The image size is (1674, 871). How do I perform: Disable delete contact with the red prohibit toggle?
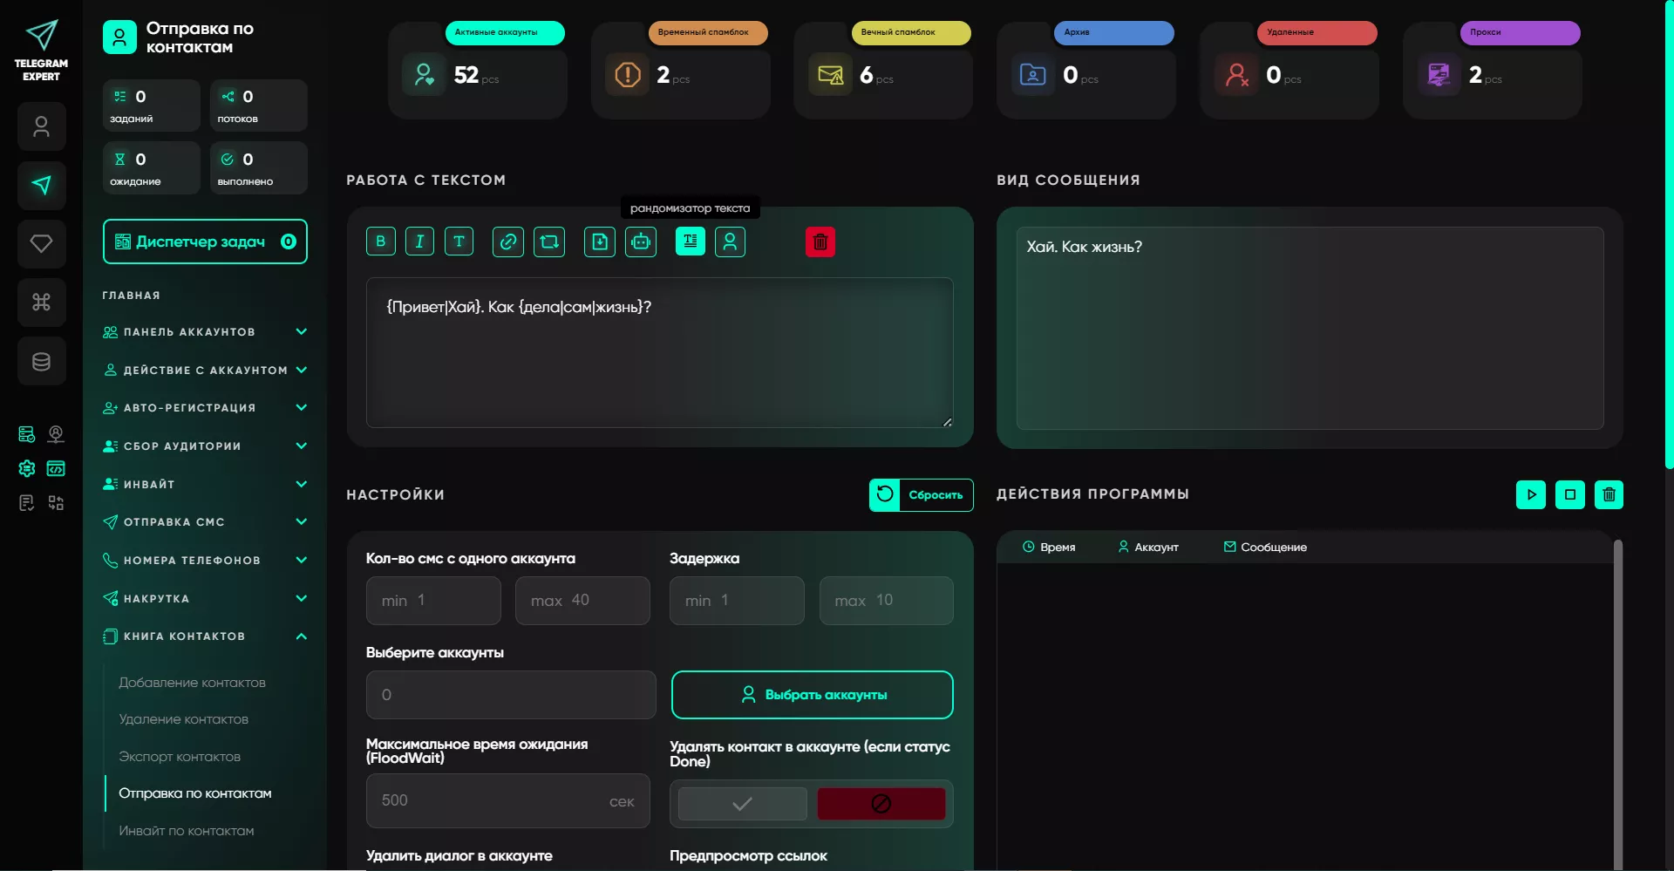pos(881,804)
